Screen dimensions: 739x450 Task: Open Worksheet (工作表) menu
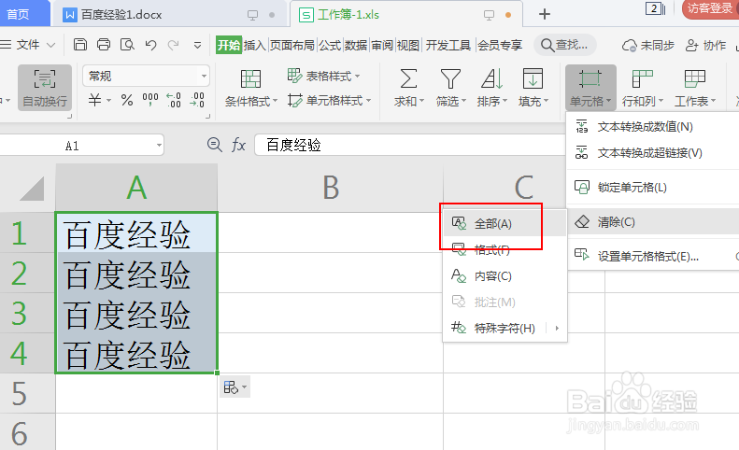[695, 88]
